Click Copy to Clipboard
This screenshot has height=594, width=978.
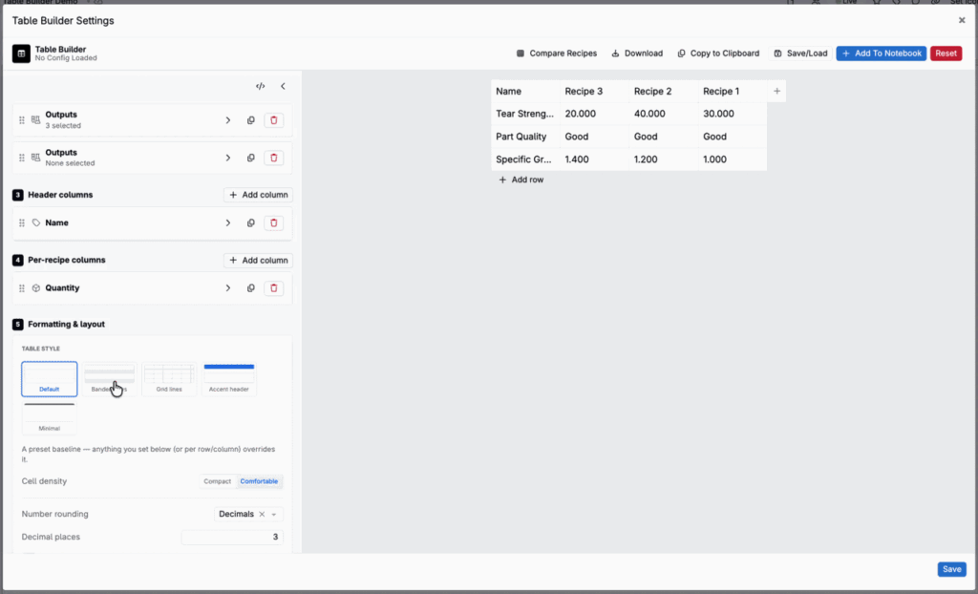tap(718, 53)
